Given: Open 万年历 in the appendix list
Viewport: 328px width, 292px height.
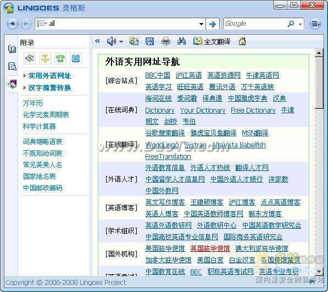Looking at the screenshot, I should click(x=33, y=103).
